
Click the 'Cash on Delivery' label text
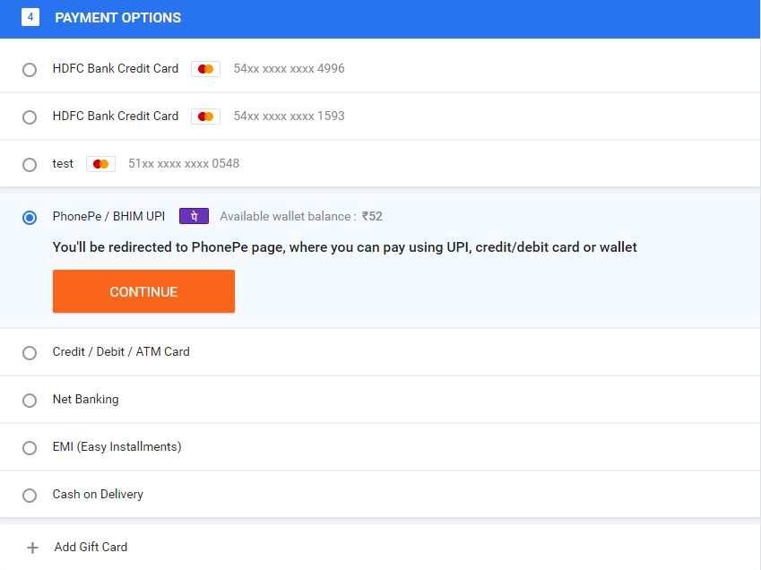98,495
